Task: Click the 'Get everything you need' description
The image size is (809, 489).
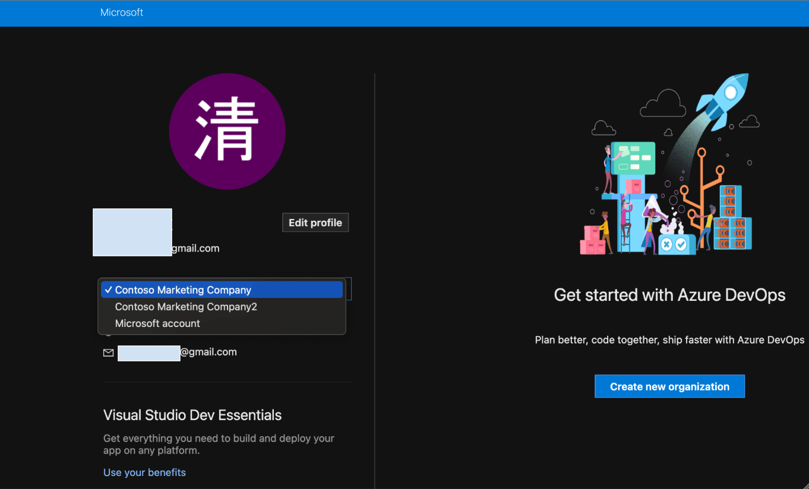Action: pos(219,444)
